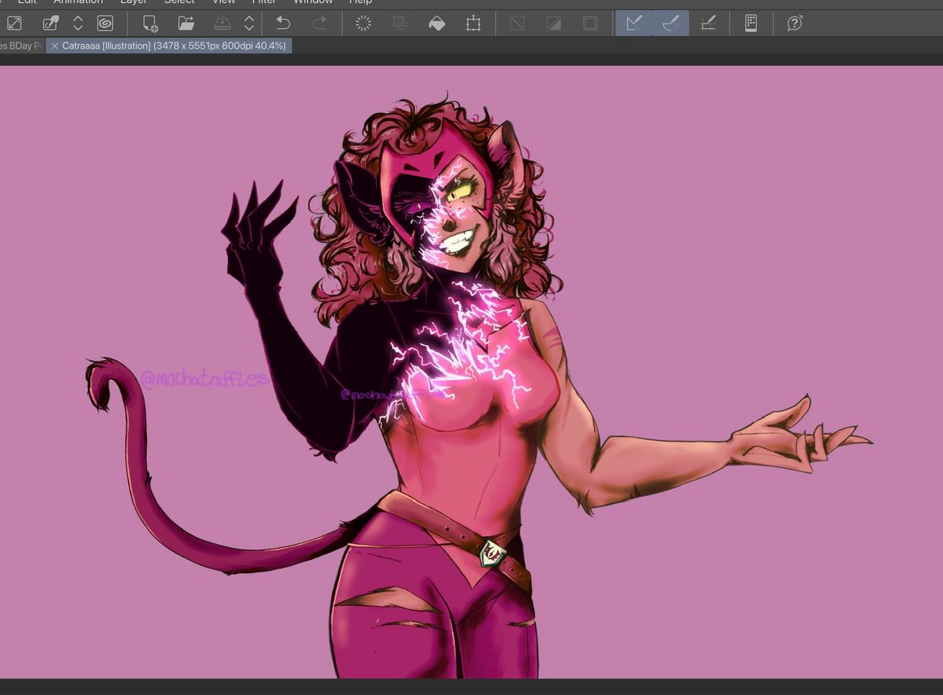The height and width of the screenshot is (695, 943).
Task: Toggle Snap to Special Ruler
Action: 670,24
